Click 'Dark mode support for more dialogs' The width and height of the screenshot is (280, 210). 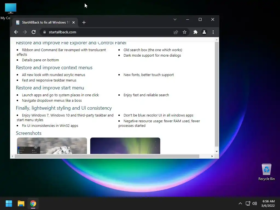(152, 55)
